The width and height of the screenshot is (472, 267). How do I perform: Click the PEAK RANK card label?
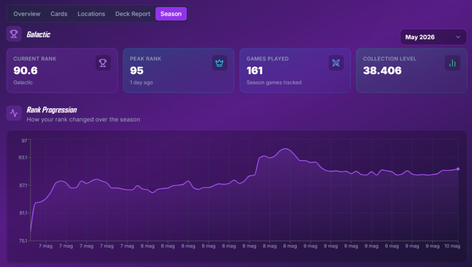click(145, 58)
